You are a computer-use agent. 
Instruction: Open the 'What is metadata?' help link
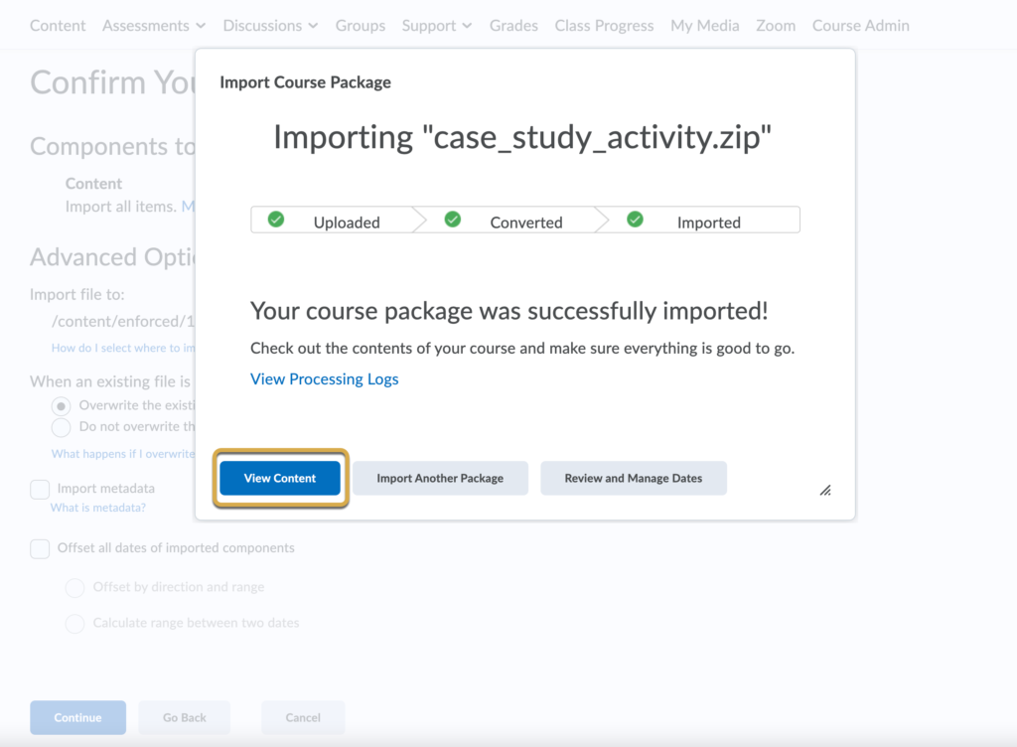pos(98,508)
